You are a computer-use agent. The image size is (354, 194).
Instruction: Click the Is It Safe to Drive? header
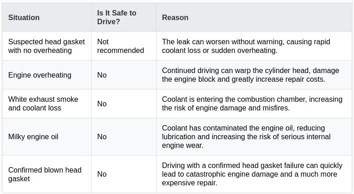(x=117, y=17)
